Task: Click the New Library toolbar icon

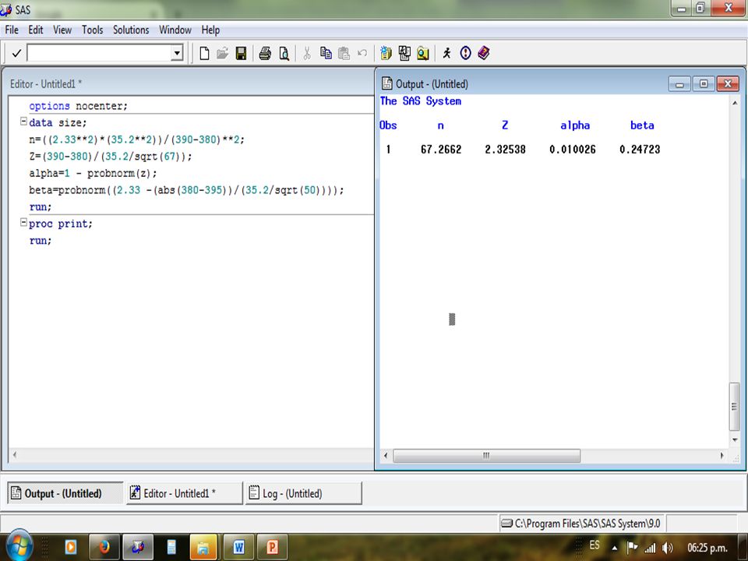Action: click(386, 53)
